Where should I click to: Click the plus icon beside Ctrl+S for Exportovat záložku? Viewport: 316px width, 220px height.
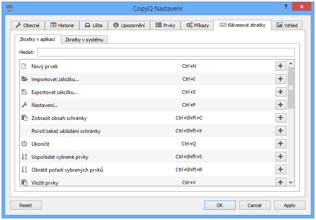coord(281,92)
